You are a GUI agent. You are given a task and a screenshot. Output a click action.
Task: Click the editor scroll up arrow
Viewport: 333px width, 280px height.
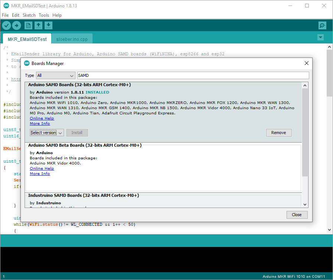329,47
